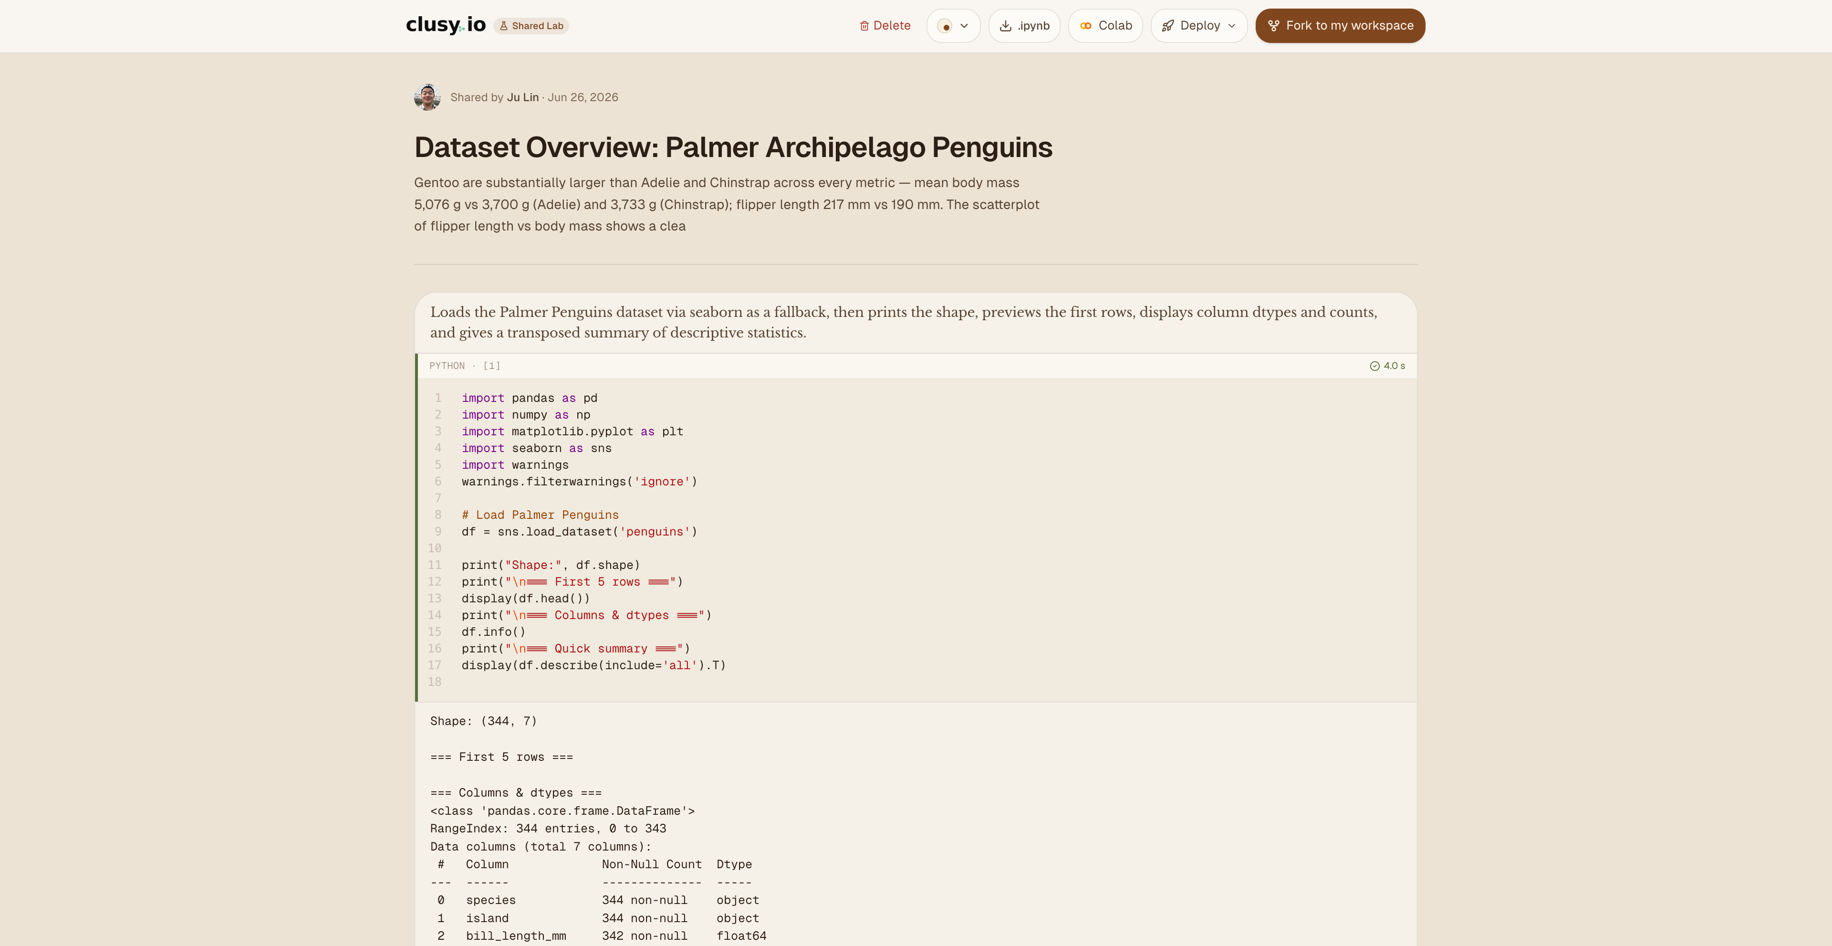Click code line 'import seaborn as sns'

(536, 448)
